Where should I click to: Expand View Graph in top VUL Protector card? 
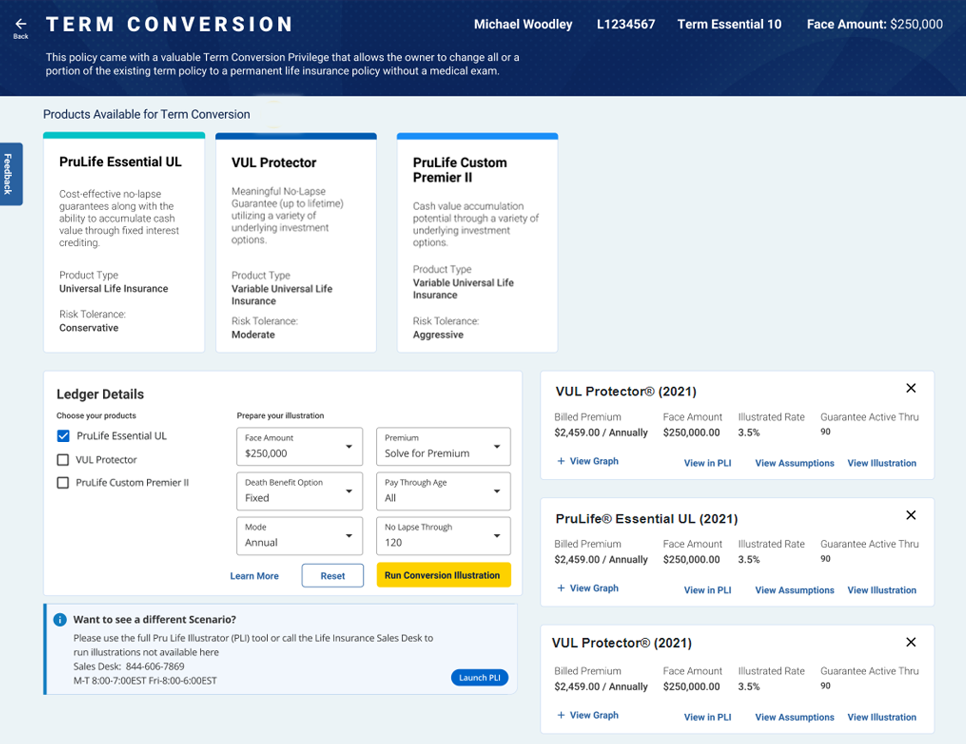pyautogui.click(x=588, y=461)
